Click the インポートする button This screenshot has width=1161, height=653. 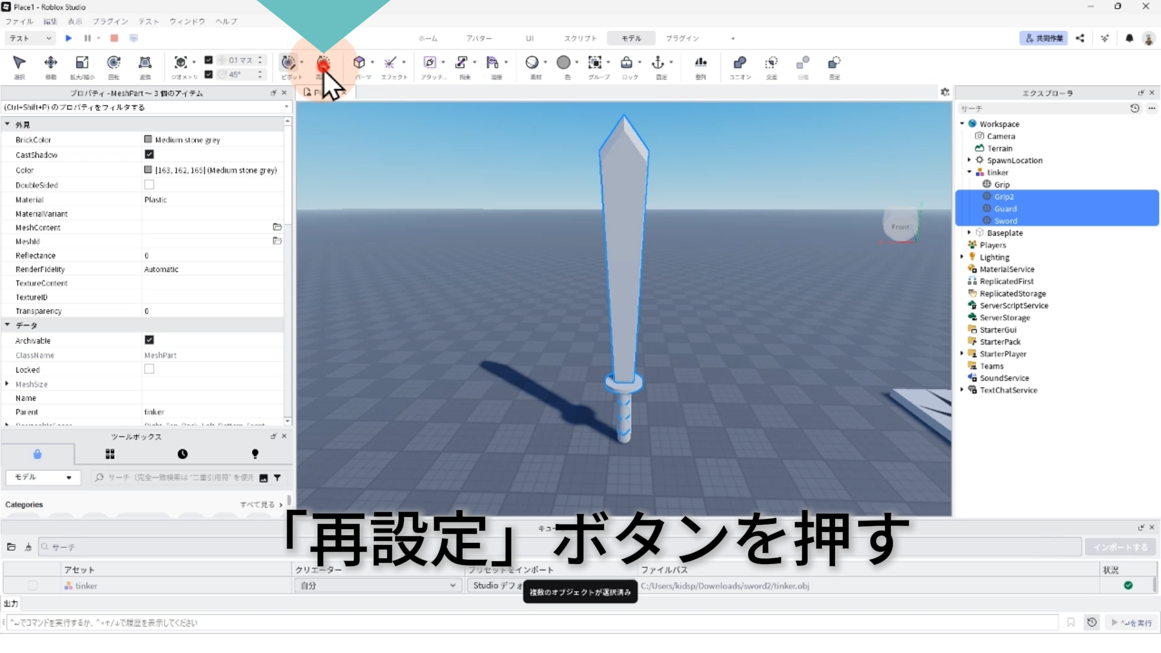pyautogui.click(x=1120, y=547)
